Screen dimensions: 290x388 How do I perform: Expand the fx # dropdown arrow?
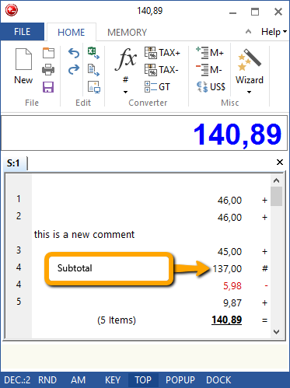(x=126, y=92)
